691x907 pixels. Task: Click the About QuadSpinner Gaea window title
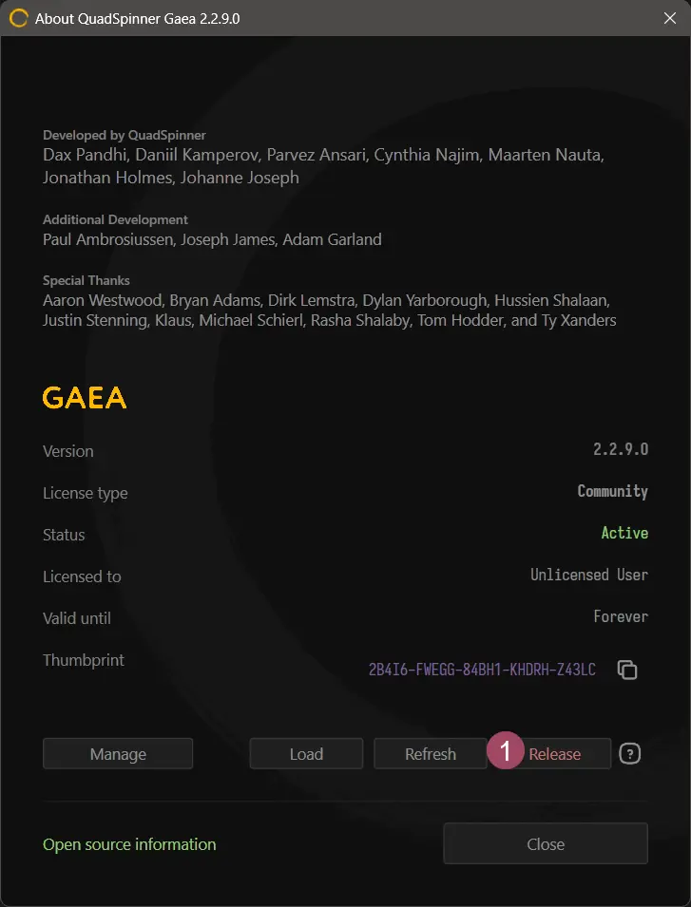[x=138, y=19]
